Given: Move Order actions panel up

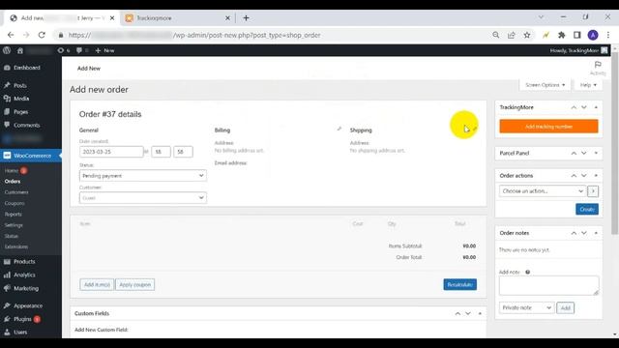Looking at the screenshot, I should pos(574,176).
